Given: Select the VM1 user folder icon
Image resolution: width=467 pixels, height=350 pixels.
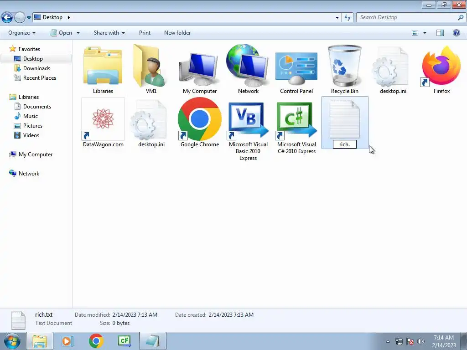Looking at the screenshot, I should (x=150, y=66).
